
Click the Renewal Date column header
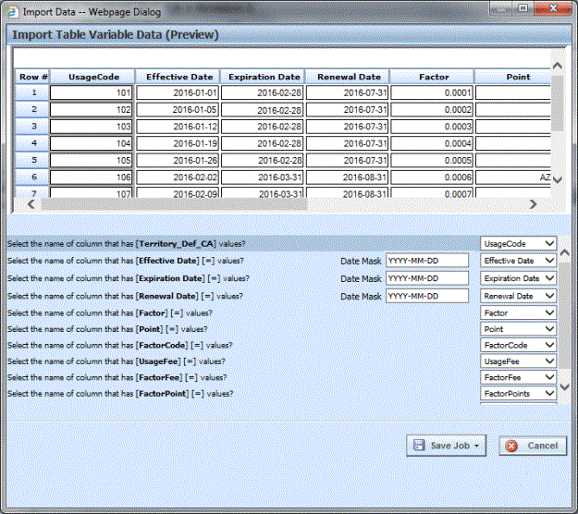(x=349, y=77)
